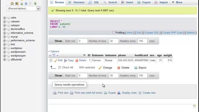Sort by the firstname column header
Screen dimensions: 199x112
point(98,55)
